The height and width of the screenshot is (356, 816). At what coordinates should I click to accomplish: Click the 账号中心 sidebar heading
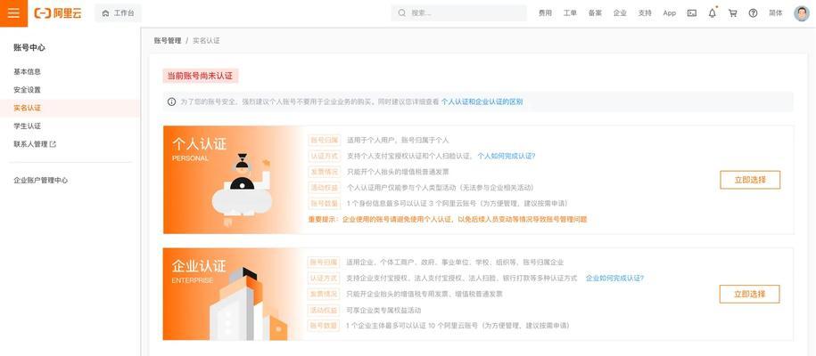click(x=29, y=47)
